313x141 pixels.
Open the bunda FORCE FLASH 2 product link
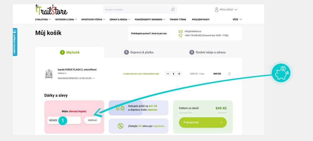tap(77, 70)
